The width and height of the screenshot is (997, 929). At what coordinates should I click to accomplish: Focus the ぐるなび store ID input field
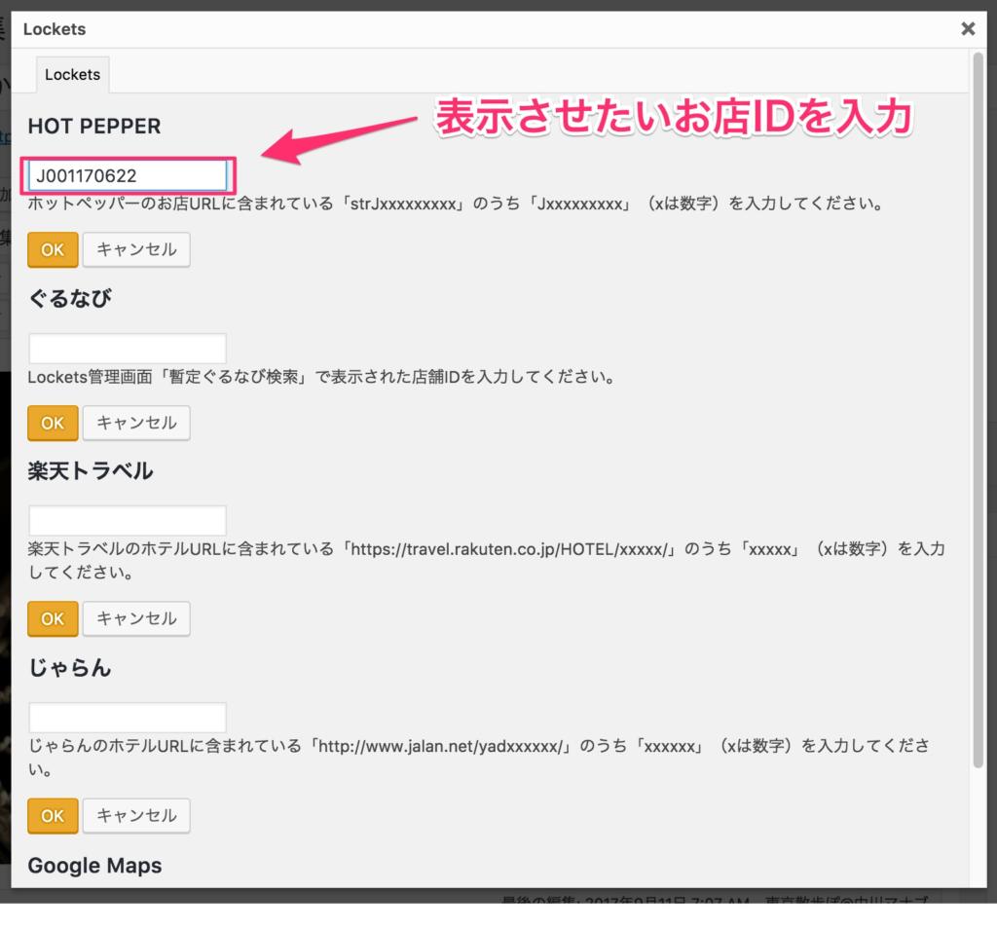pos(128,349)
